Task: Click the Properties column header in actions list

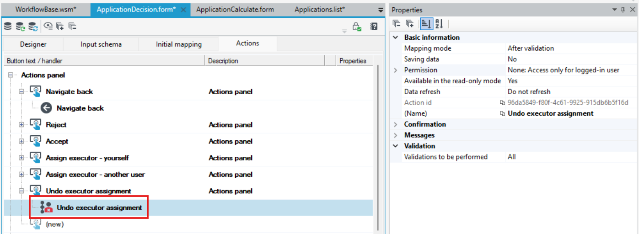Action: (354, 61)
